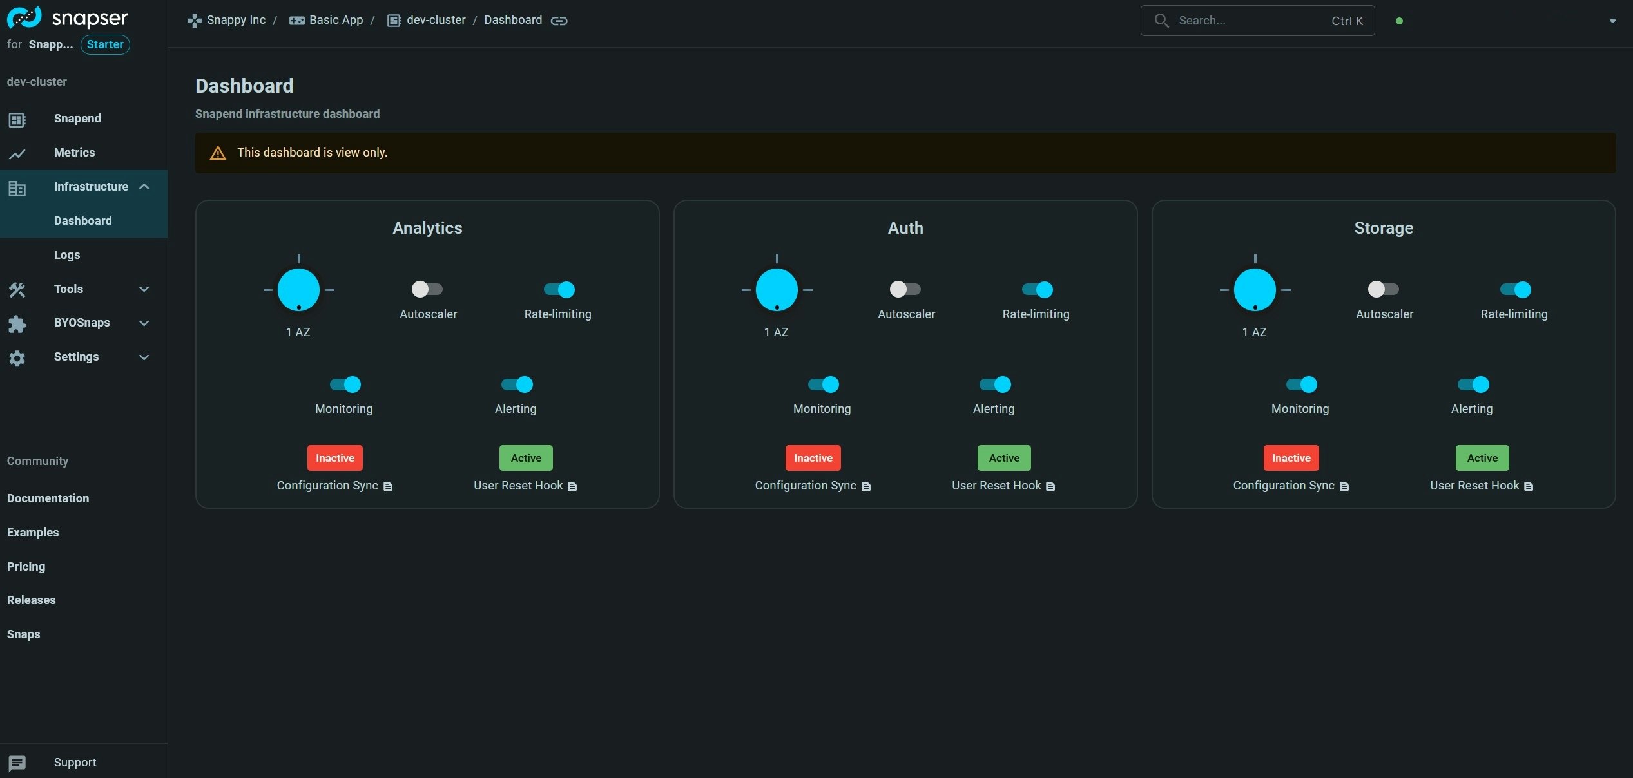Enable the Autoscaler toggle under Analytics
Viewport: 1633px width, 778px height.
point(427,289)
